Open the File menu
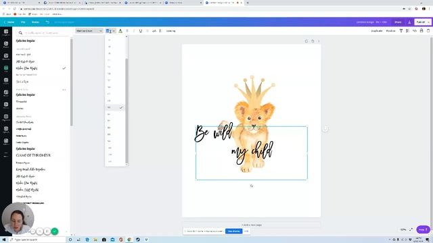433x243 pixels. coord(23,22)
